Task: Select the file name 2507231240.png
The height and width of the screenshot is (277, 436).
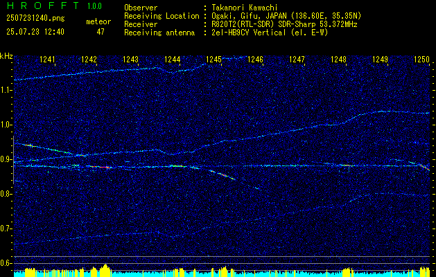Action: click(35, 19)
